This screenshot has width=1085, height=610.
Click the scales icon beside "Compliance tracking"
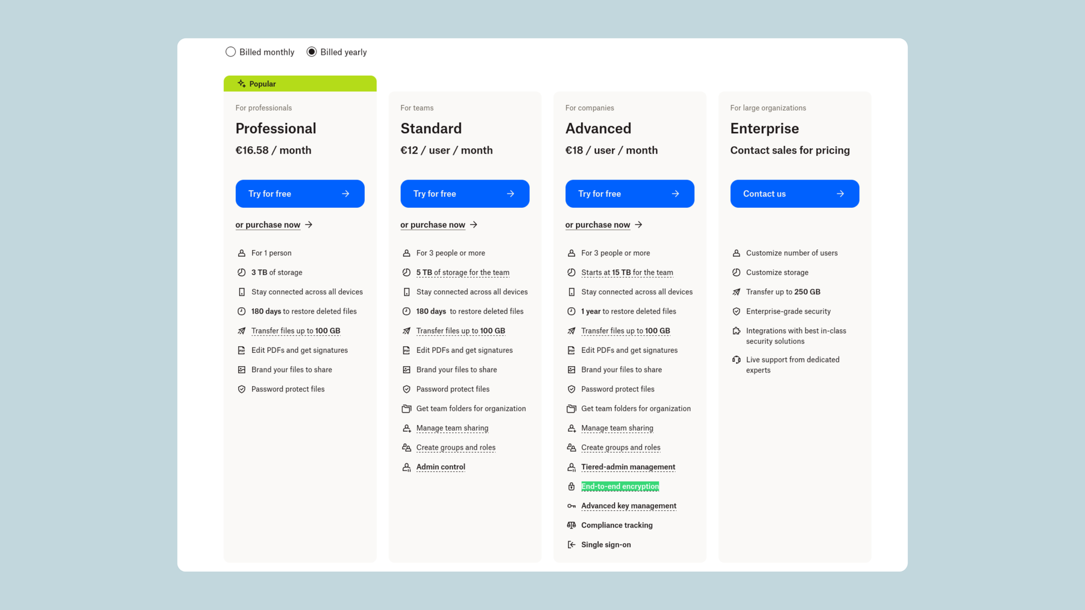[571, 525]
